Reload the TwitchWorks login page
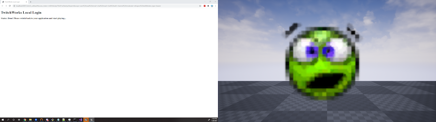This screenshot has width=436, height=122. point(10,6)
